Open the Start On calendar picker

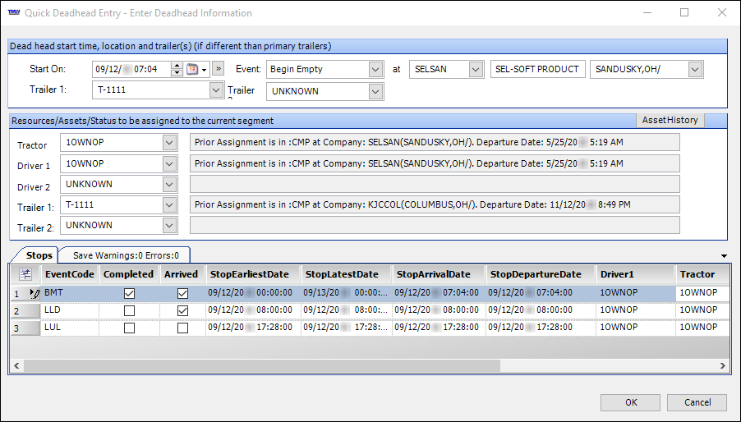click(197, 70)
